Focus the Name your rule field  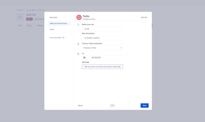point(102,29)
